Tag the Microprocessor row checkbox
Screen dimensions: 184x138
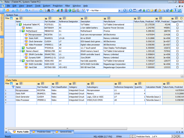coord(177,35)
